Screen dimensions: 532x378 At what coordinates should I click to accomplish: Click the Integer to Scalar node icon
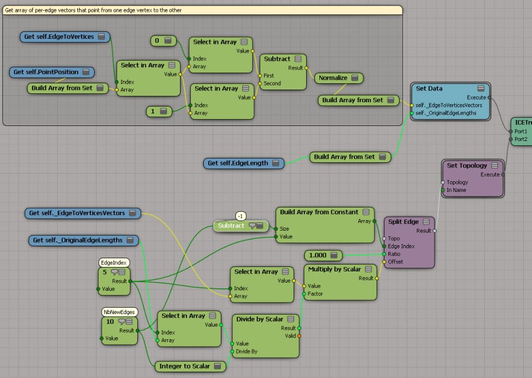click(x=217, y=366)
